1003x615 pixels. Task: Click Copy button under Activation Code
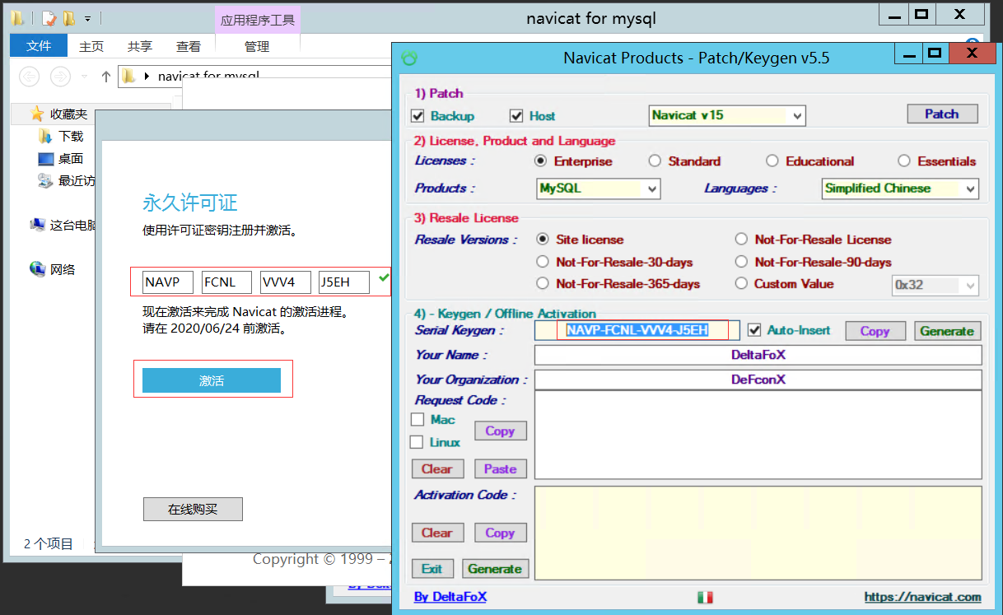(x=500, y=533)
